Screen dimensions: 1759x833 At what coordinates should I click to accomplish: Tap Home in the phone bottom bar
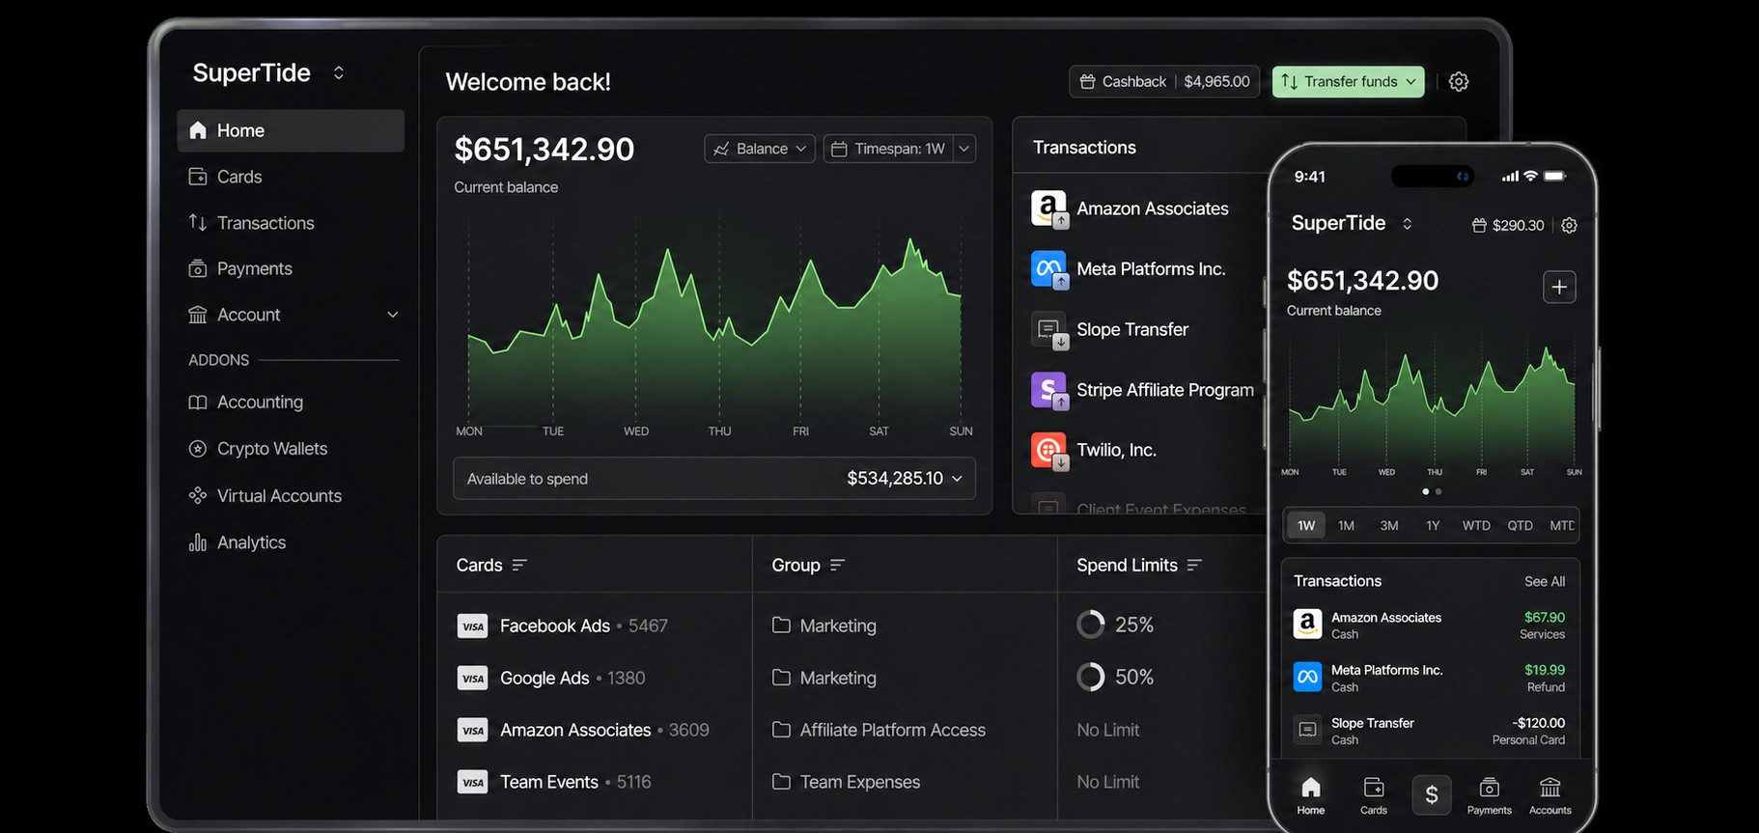tap(1311, 795)
